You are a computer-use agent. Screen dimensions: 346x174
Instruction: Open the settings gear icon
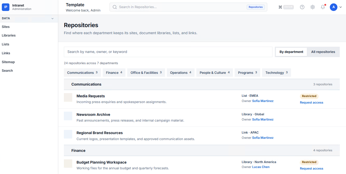[313, 7]
